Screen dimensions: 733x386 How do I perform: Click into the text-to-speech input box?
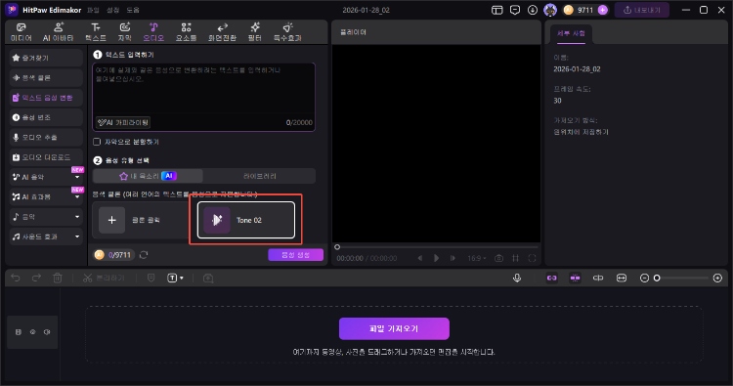[204, 97]
